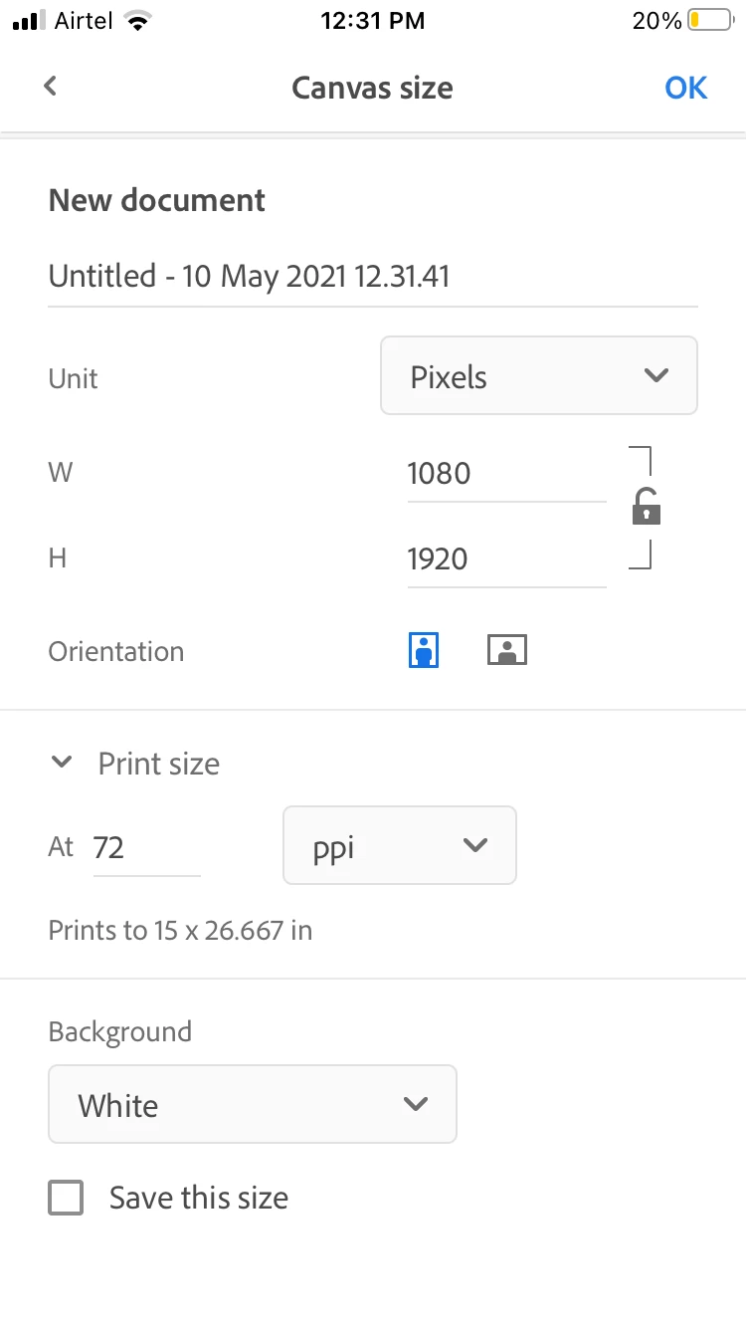Select portrait orientation icon
The image size is (746, 1328).
pyautogui.click(x=424, y=651)
